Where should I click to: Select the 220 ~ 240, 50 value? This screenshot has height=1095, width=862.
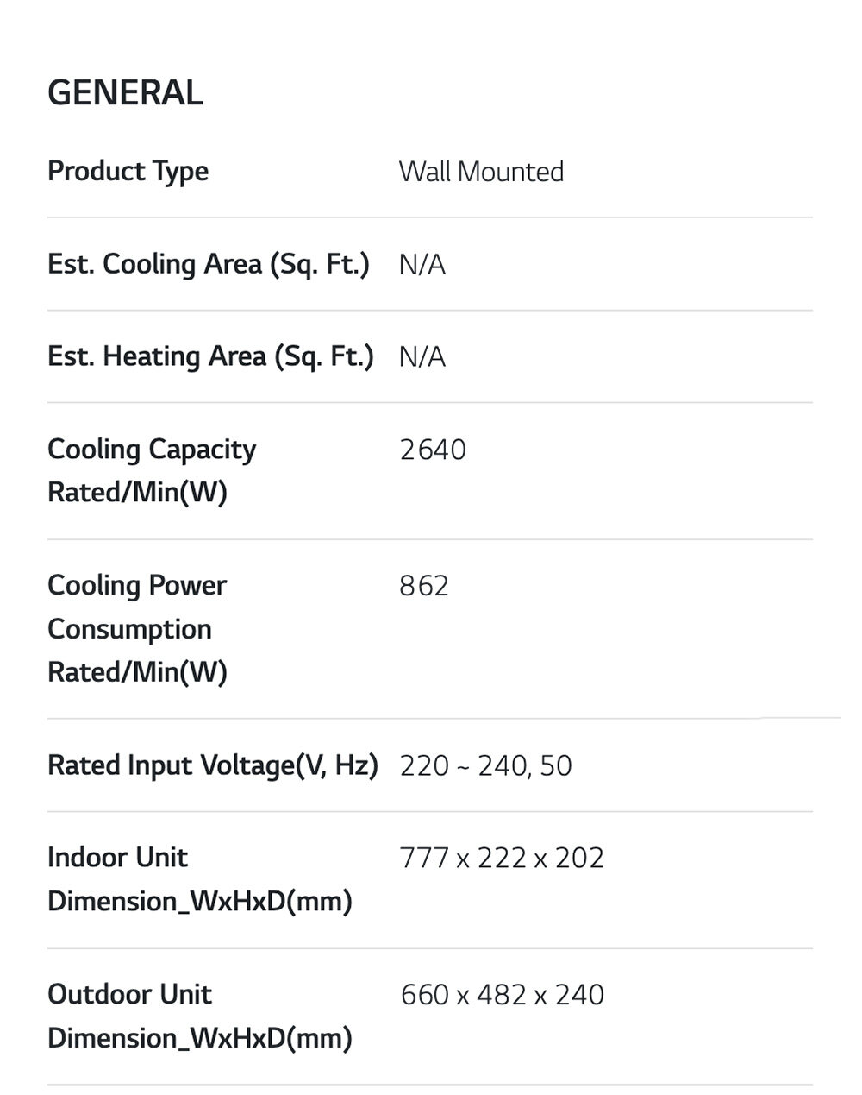click(x=485, y=765)
